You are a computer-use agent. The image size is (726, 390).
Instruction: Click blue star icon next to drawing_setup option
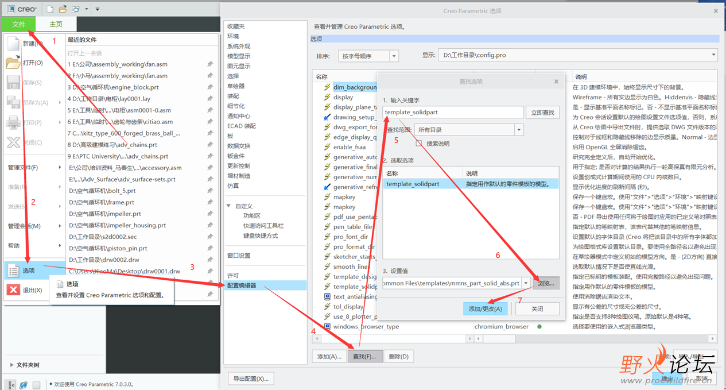click(x=327, y=117)
